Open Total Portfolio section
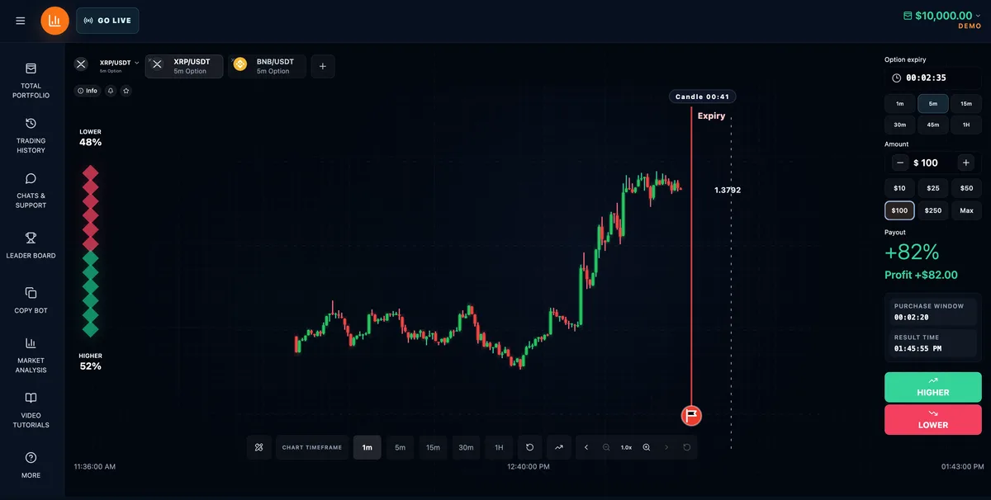Viewport: 991px width, 500px height. (31, 81)
